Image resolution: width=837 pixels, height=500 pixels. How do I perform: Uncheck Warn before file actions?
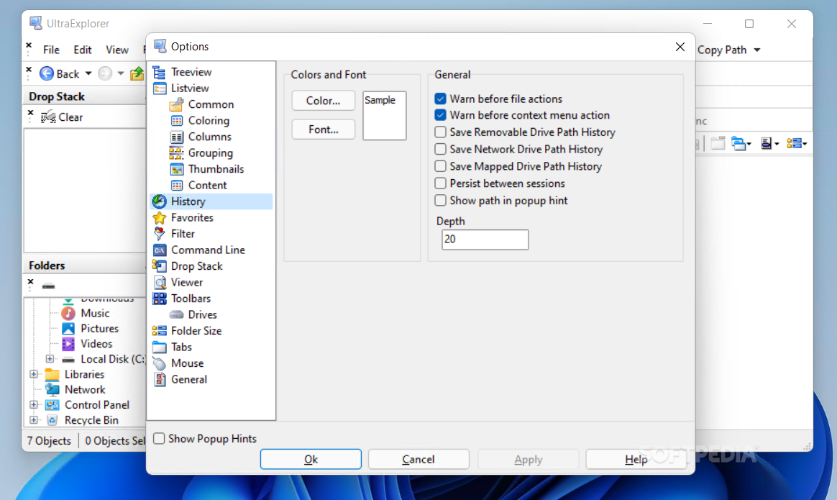tap(440, 99)
